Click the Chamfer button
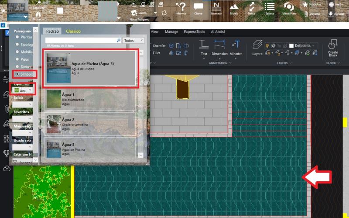Viewport: 349px width, 218px height. (x=159, y=45)
